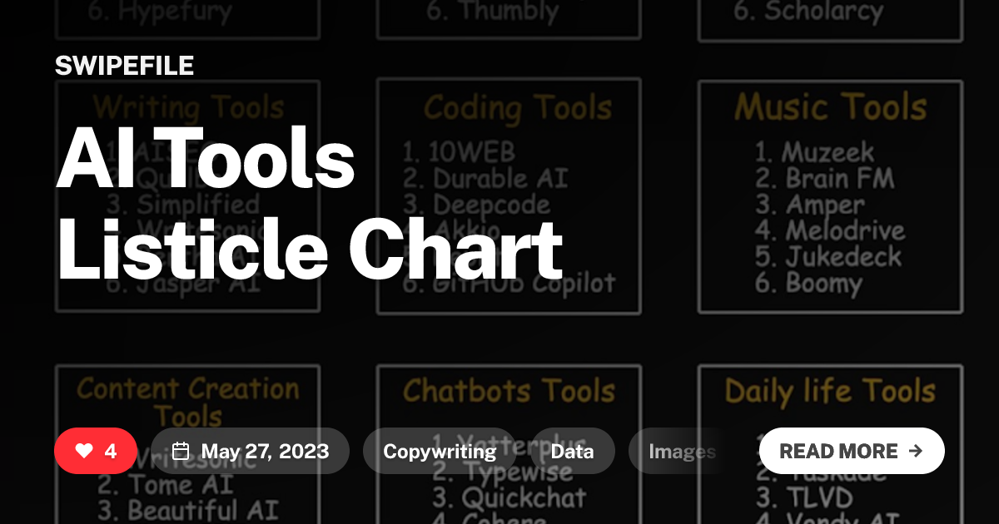999x524 pixels.
Task: Select the Images tag
Action: pos(683,451)
